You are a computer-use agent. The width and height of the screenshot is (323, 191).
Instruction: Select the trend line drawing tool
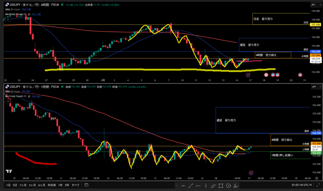pos(191,185)
